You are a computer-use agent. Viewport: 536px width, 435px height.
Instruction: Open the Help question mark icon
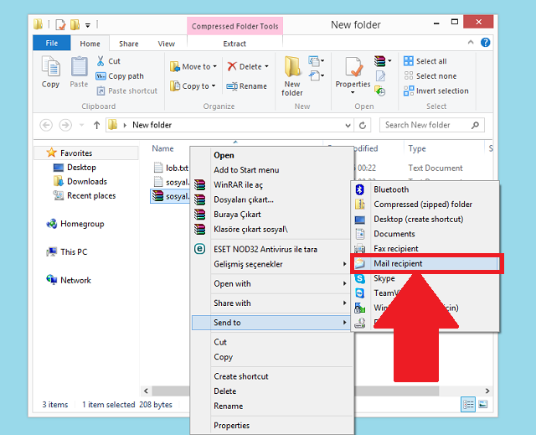point(485,43)
